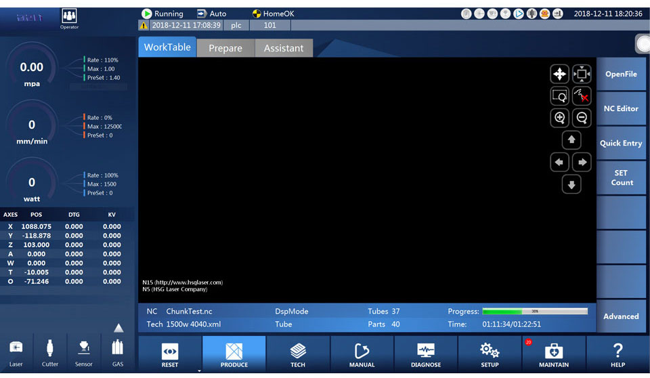Screen dimensions: 650x378
Task: Open the Advanced options panel
Action: pyautogui.click(x=621, y=316)
